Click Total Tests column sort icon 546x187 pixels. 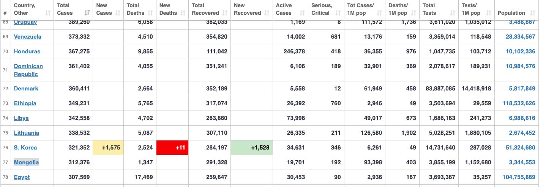tap(452, 13)
